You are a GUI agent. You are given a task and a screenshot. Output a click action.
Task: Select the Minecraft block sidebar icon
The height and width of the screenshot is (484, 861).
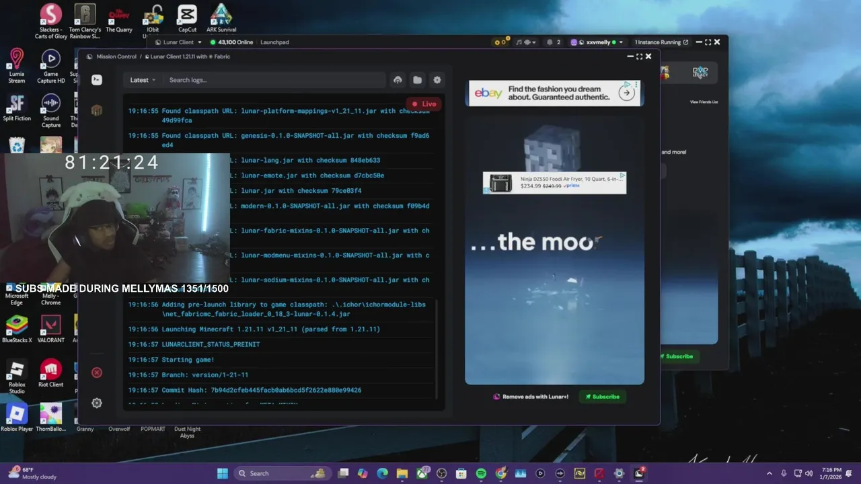pyautogui.click(x=97, y=110)
